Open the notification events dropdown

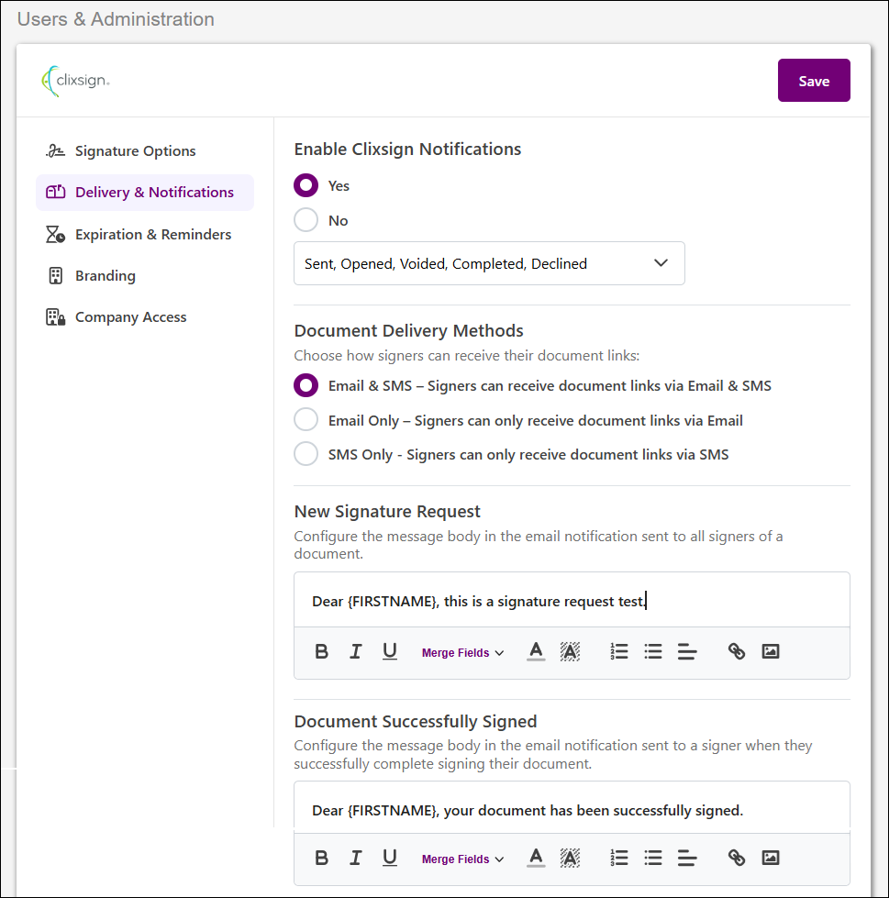489,263
